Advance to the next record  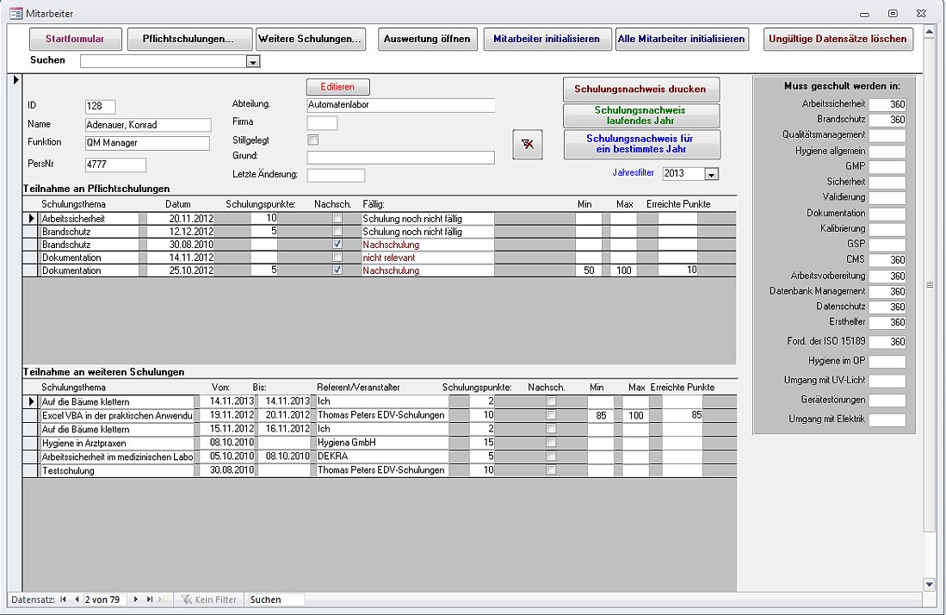(135, 599)
